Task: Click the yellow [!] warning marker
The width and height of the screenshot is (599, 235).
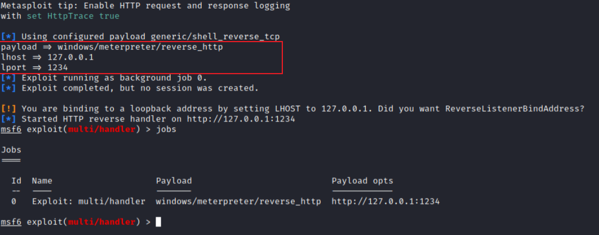Action: click(8, 108)
